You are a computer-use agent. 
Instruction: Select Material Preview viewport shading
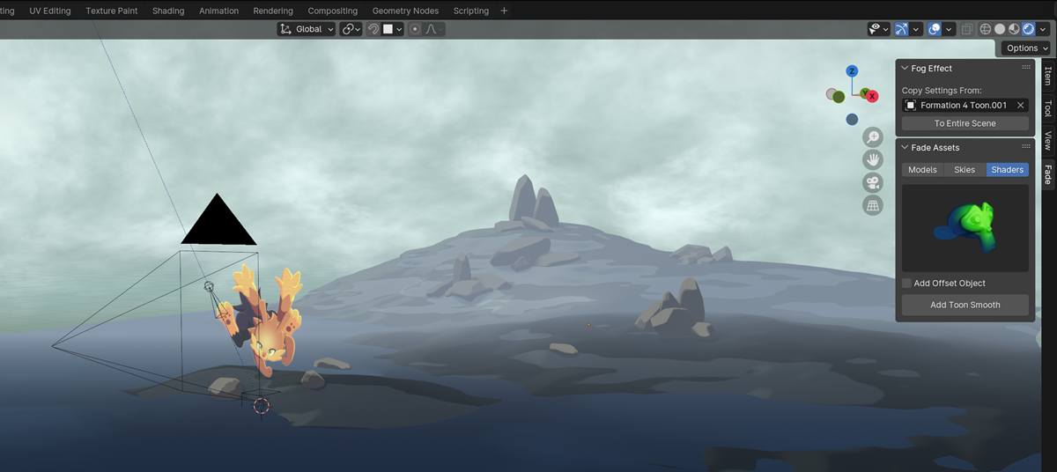point(1014,29)
